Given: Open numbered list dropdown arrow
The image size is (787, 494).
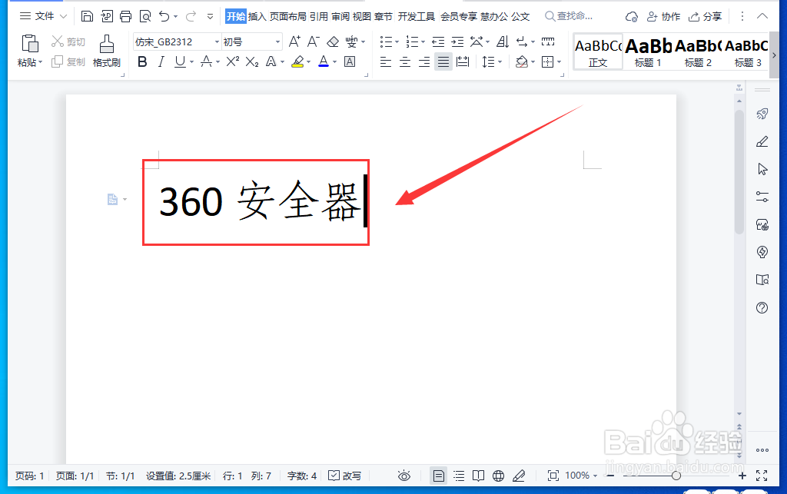Looking at the screenshot, I should [x=423, y=42].
